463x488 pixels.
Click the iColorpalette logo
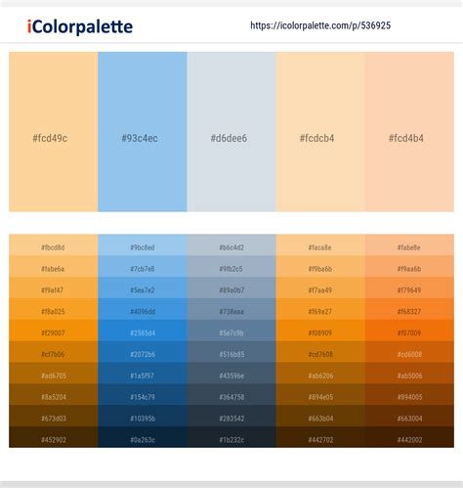coord(80,26)
